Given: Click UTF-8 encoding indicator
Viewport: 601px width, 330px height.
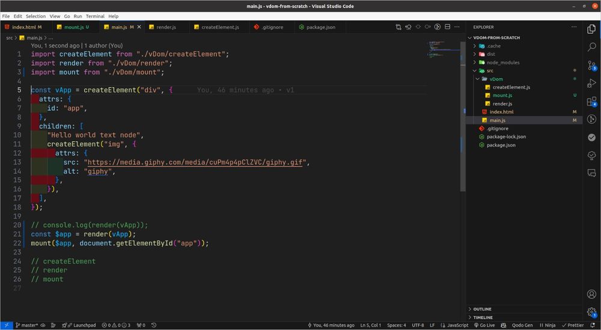Looking at the screenshot, I should pos(418,325).
